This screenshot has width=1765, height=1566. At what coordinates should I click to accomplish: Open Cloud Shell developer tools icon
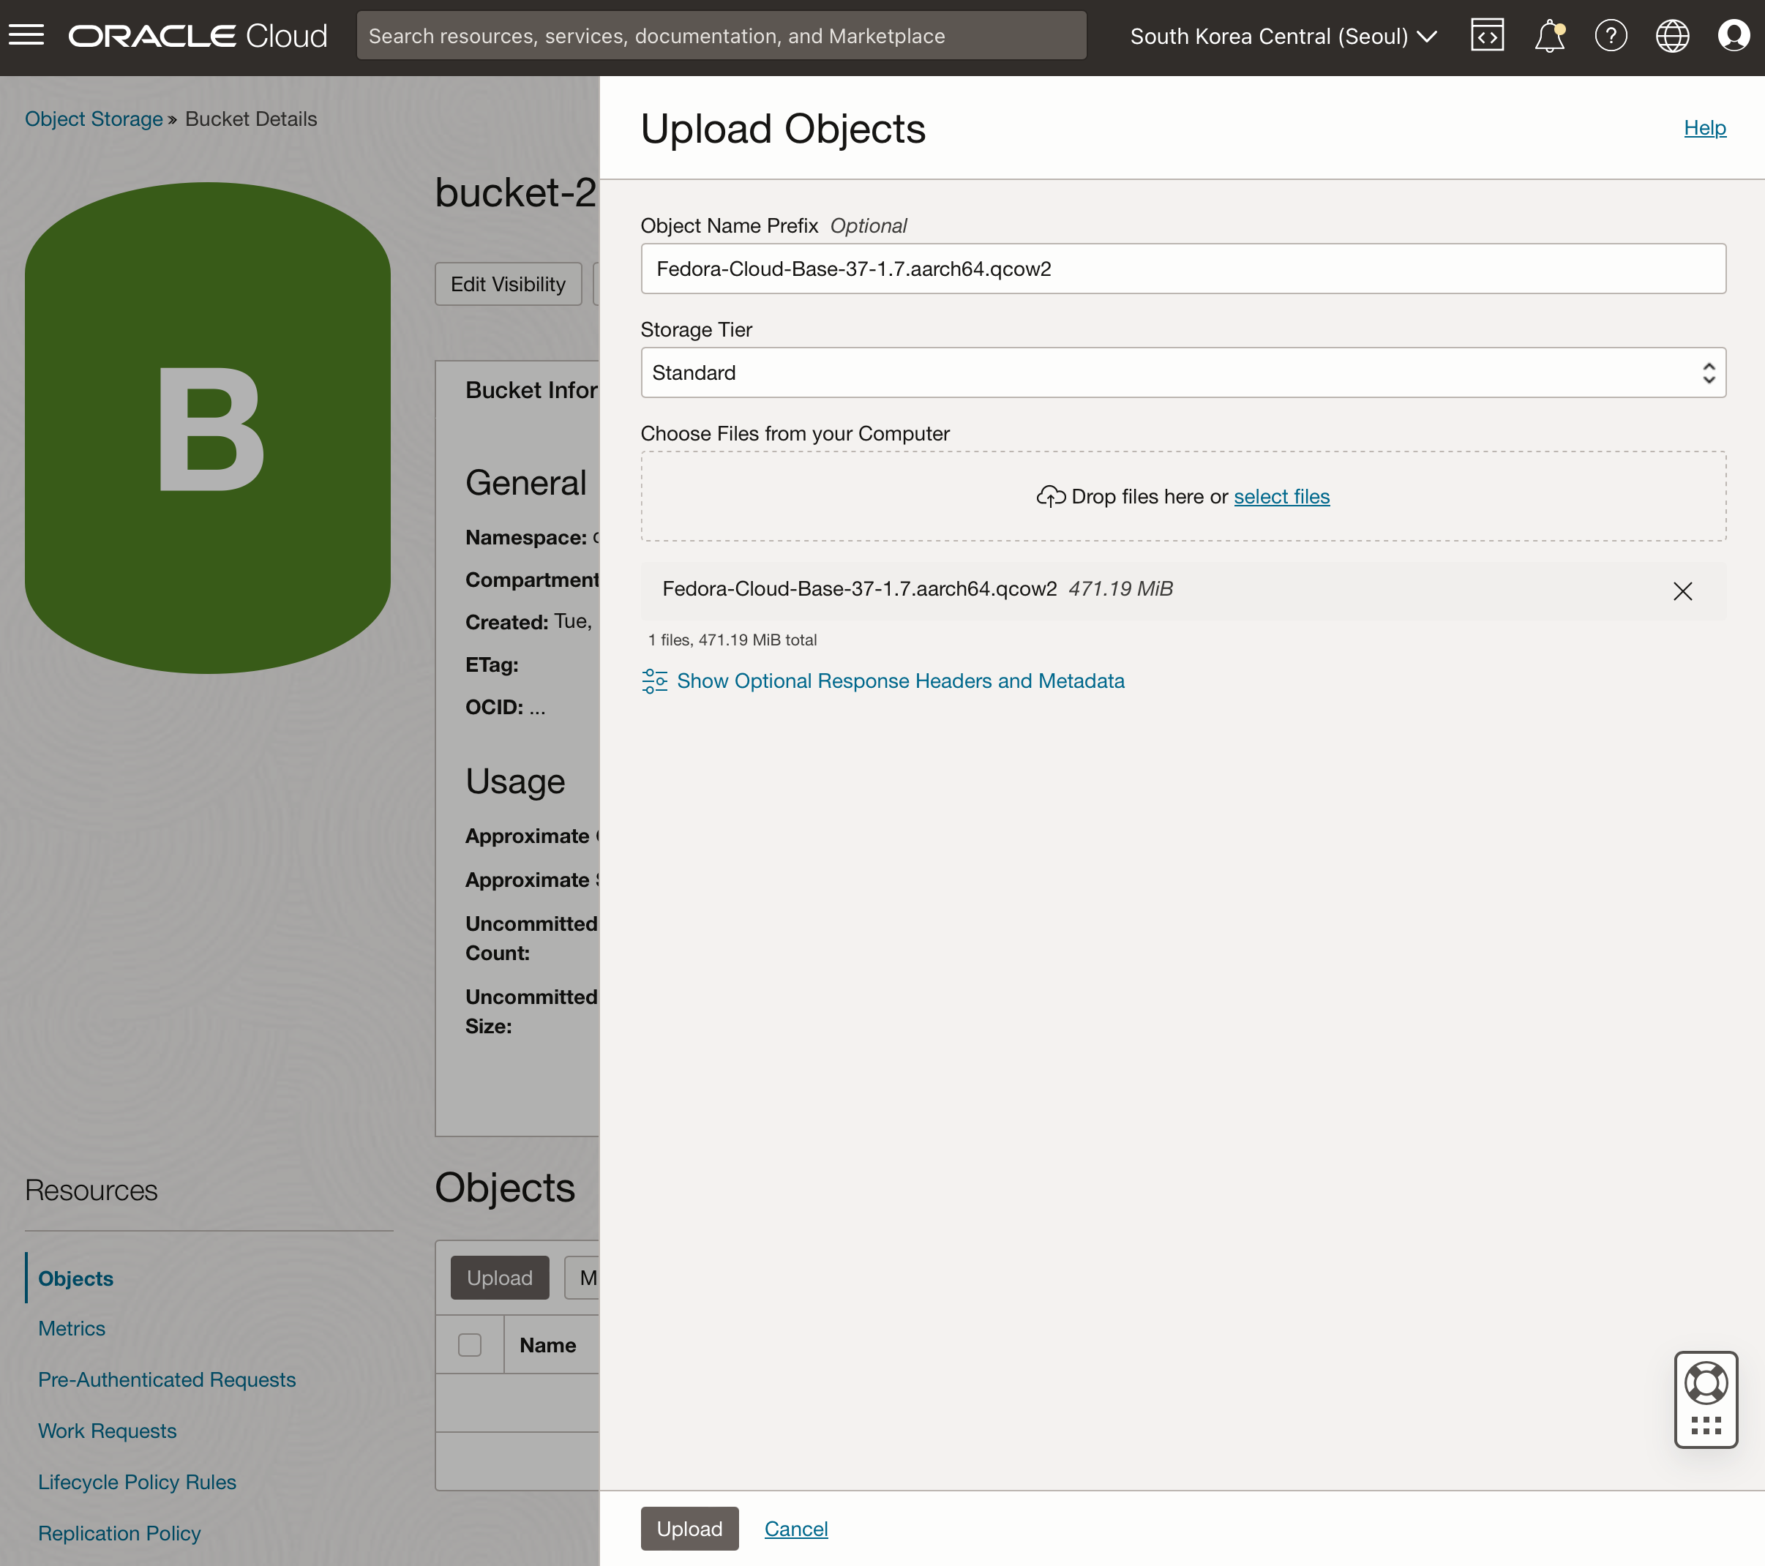coord(1487,35)
